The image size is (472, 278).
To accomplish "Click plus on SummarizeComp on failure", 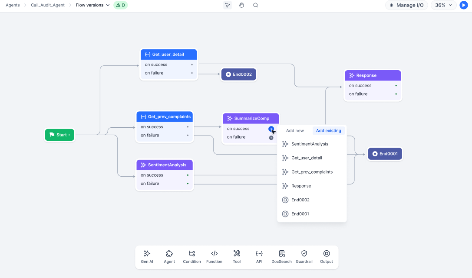I will [271, 138].
